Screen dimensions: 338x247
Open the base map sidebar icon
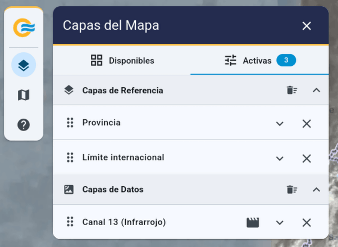click(x=24, y=95)
